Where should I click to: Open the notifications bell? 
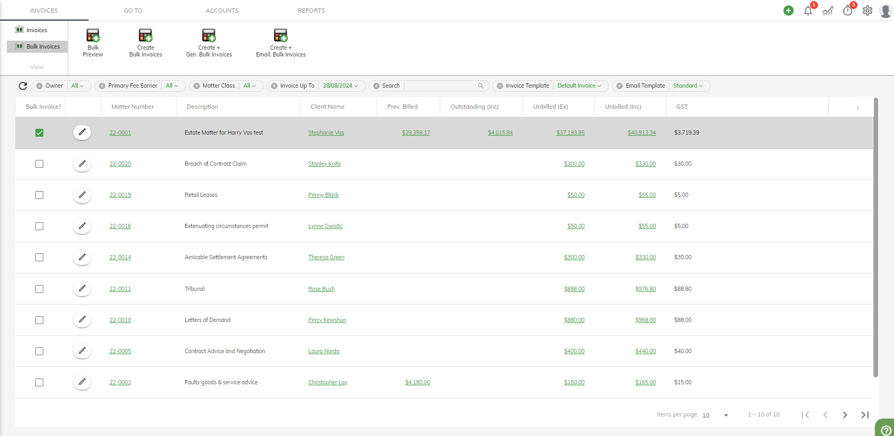[808, 11]
